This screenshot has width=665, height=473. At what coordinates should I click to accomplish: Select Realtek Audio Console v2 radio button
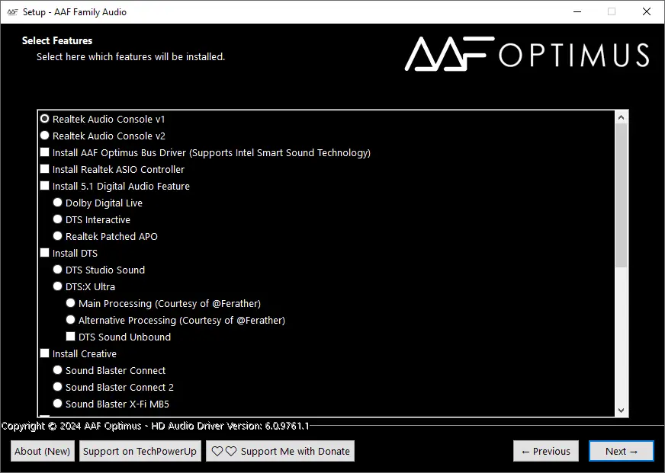point(44,136)
